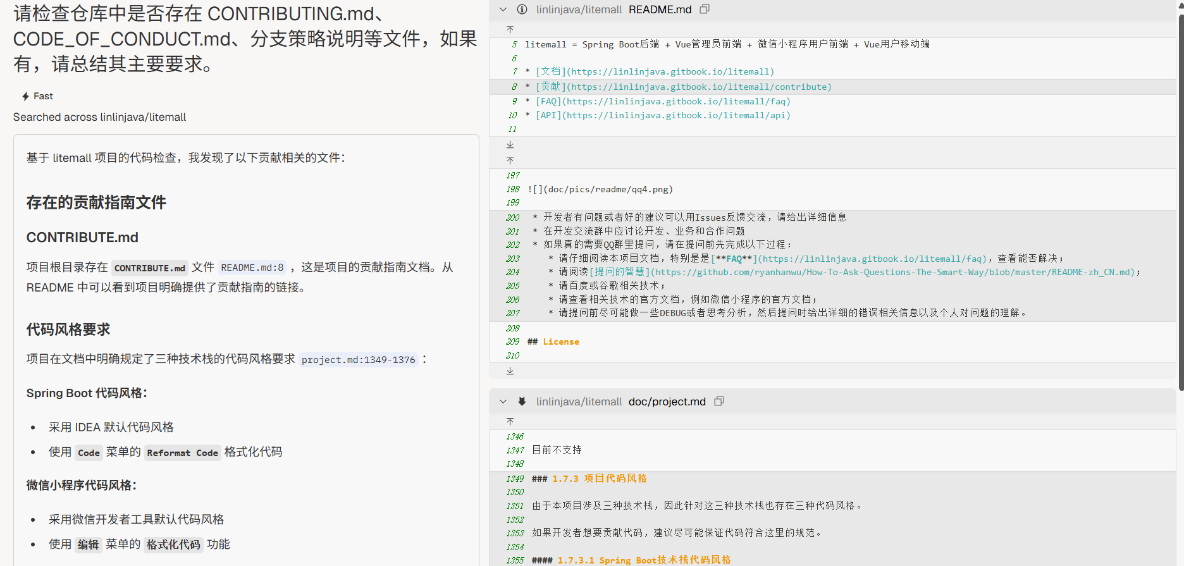Open the README.md:8 citation reference
The width and height of the screenshot is (1184, 566).
click(252, 268)
